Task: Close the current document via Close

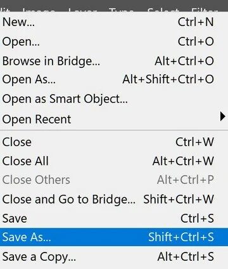Action: 114,141
